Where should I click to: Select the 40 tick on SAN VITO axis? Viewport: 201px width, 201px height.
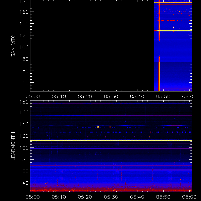(x=25, y=83)
